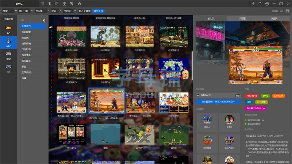292x164 pixels.
Task: Click the second layout icon in title bar
Action: [49, 4]
